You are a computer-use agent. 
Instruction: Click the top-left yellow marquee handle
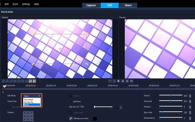[x=33, y=34]
